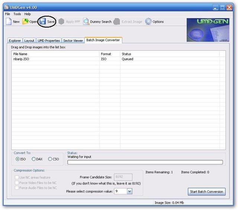
Task: Click the New file toolbar icon
Action: click(x=9, y=22)
